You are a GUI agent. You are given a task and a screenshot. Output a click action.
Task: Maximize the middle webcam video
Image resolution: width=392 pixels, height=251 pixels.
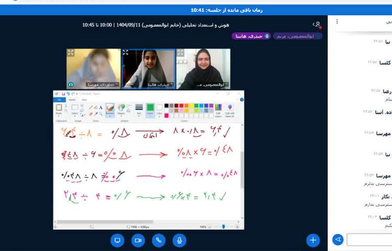click(x=125, y=52)
